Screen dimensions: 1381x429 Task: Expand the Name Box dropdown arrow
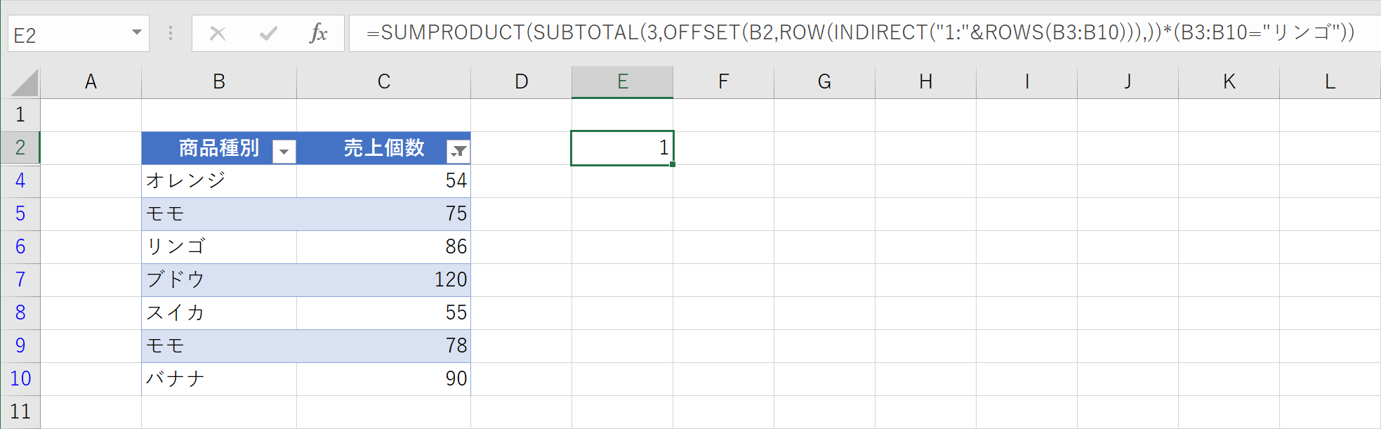tap(137, 33)
